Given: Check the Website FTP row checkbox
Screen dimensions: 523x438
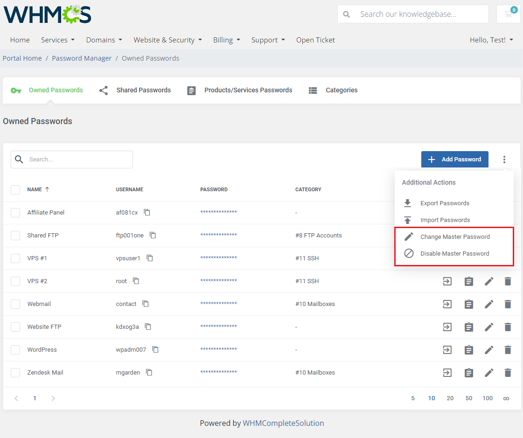Looking at the screenshot, I should tap(15, 327).
